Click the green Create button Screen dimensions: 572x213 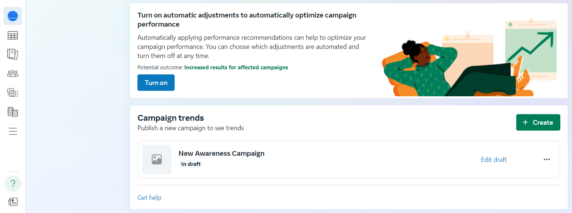point(538,123)
